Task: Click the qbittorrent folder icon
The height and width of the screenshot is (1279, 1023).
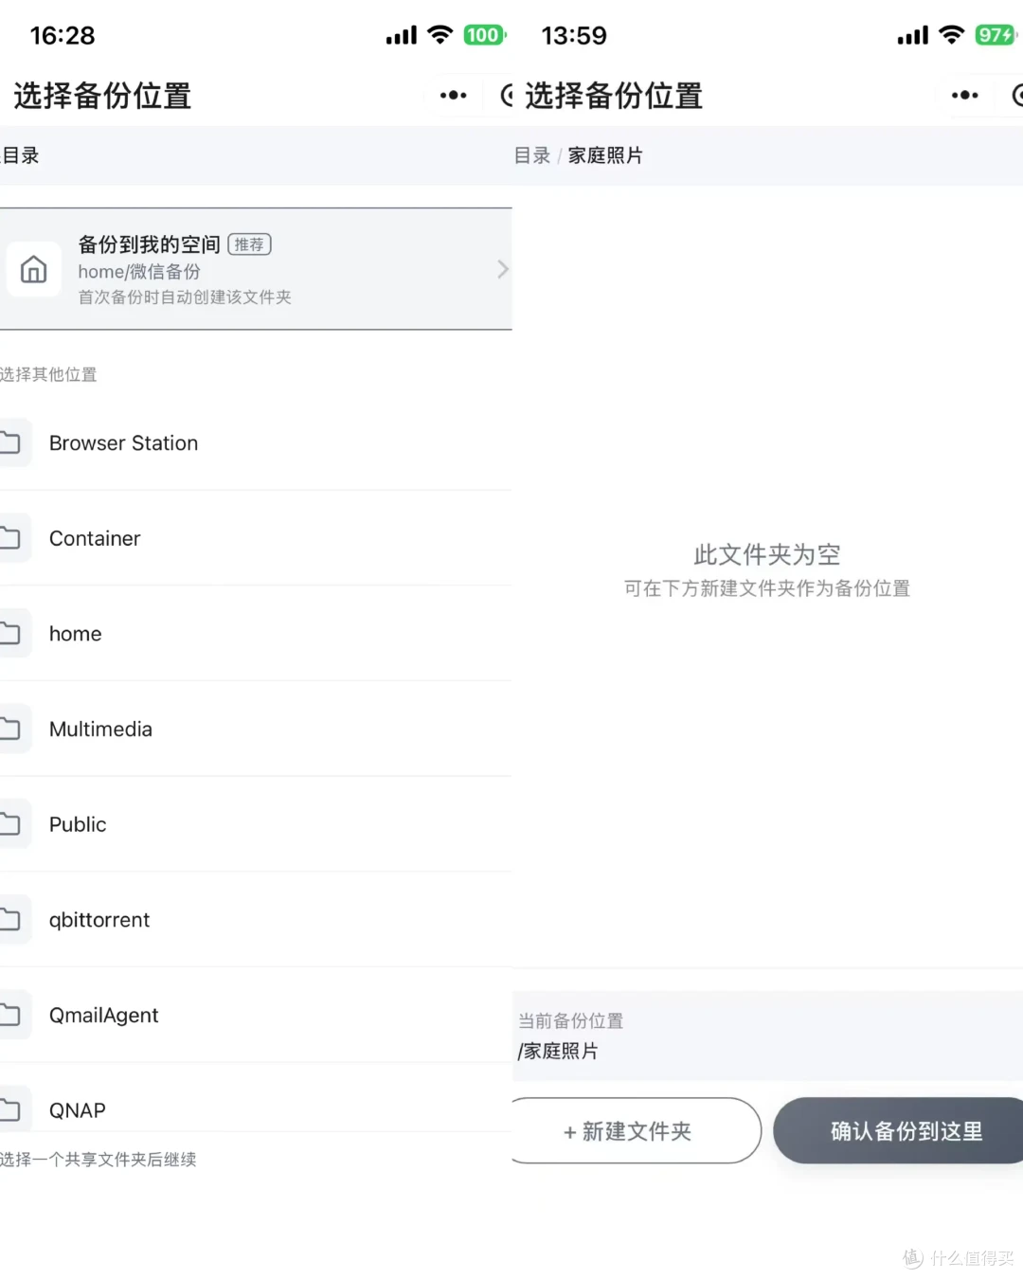Action: coord(9,920)
